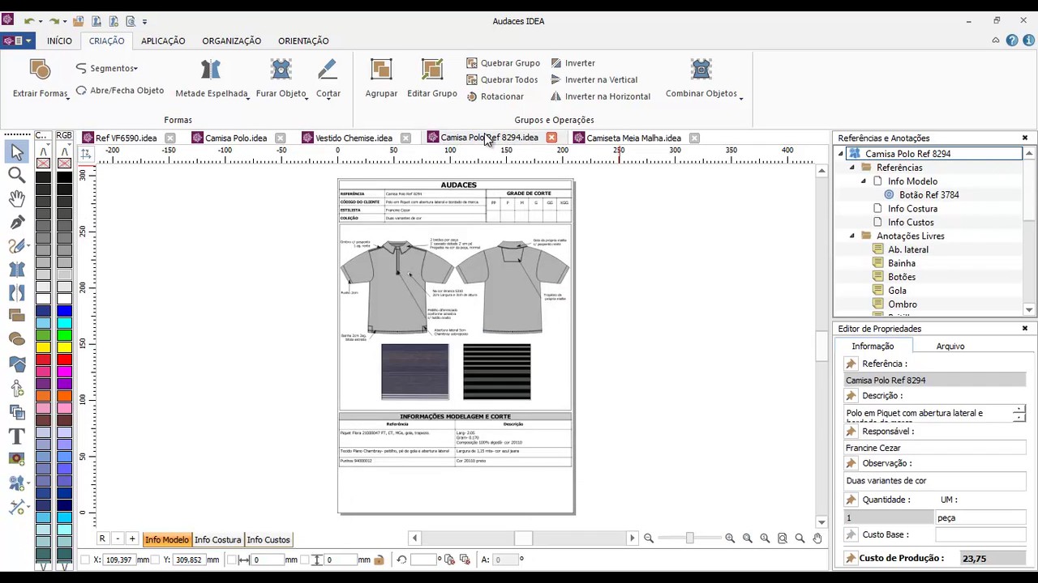Click the minus button beside sheet tabs
The height and width of the screenshot is (583, 1038).
118,538
